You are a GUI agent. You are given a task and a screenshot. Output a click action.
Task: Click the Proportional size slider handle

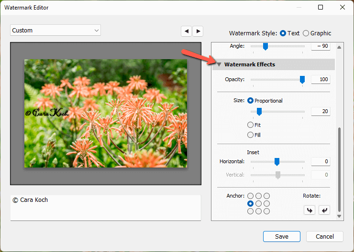tap(259, 112)
